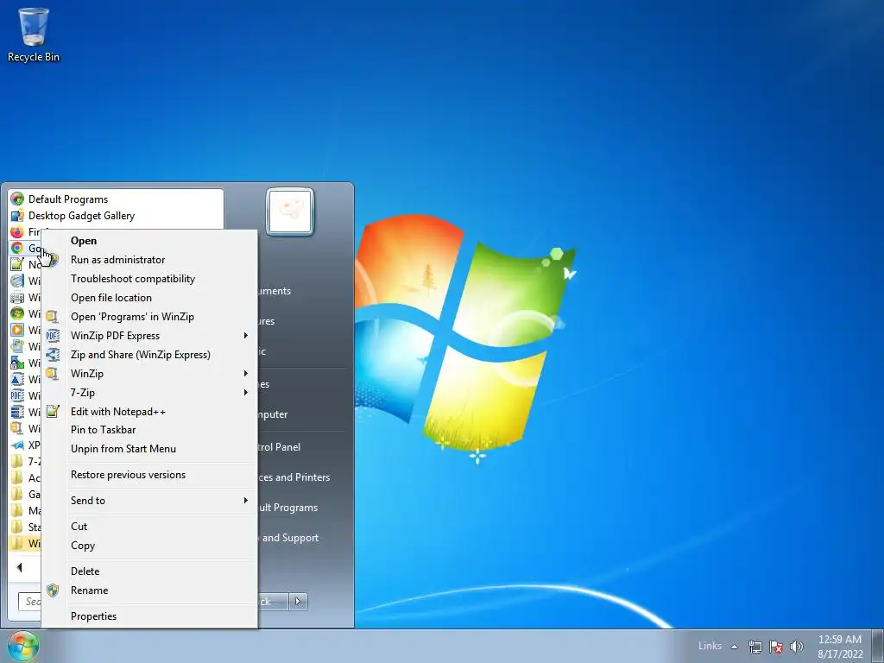Click the WinZip icon beside Open 'Programs' in WinZip
The width and height of the screenshot is (884, 663).
coord(53,317)
